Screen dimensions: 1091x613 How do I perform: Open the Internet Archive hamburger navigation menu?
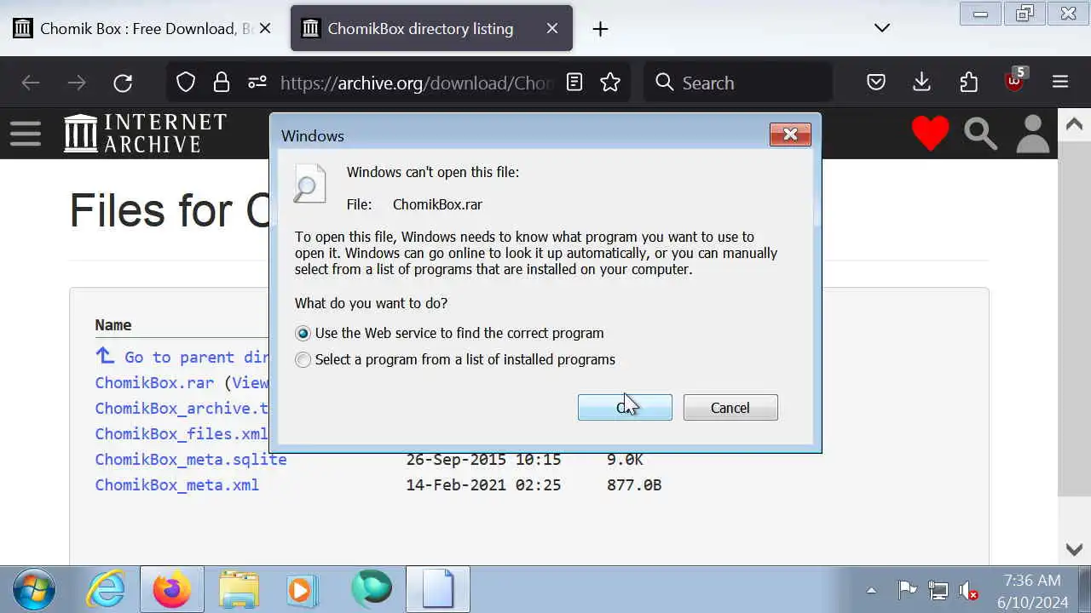26,134
